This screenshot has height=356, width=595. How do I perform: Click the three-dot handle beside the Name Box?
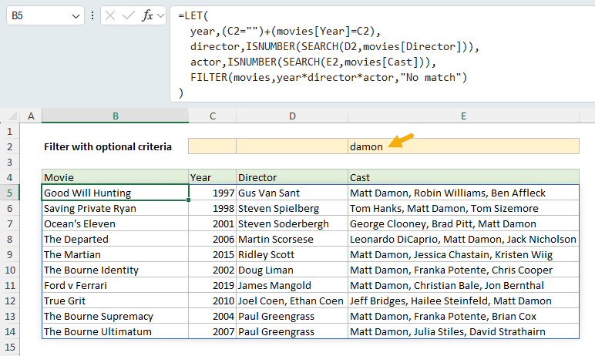(92, 15)
